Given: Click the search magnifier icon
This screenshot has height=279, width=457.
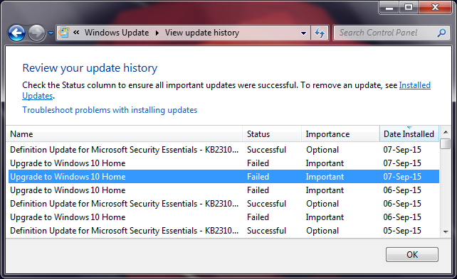Looking at the screenshot, I should pos(441,33).
